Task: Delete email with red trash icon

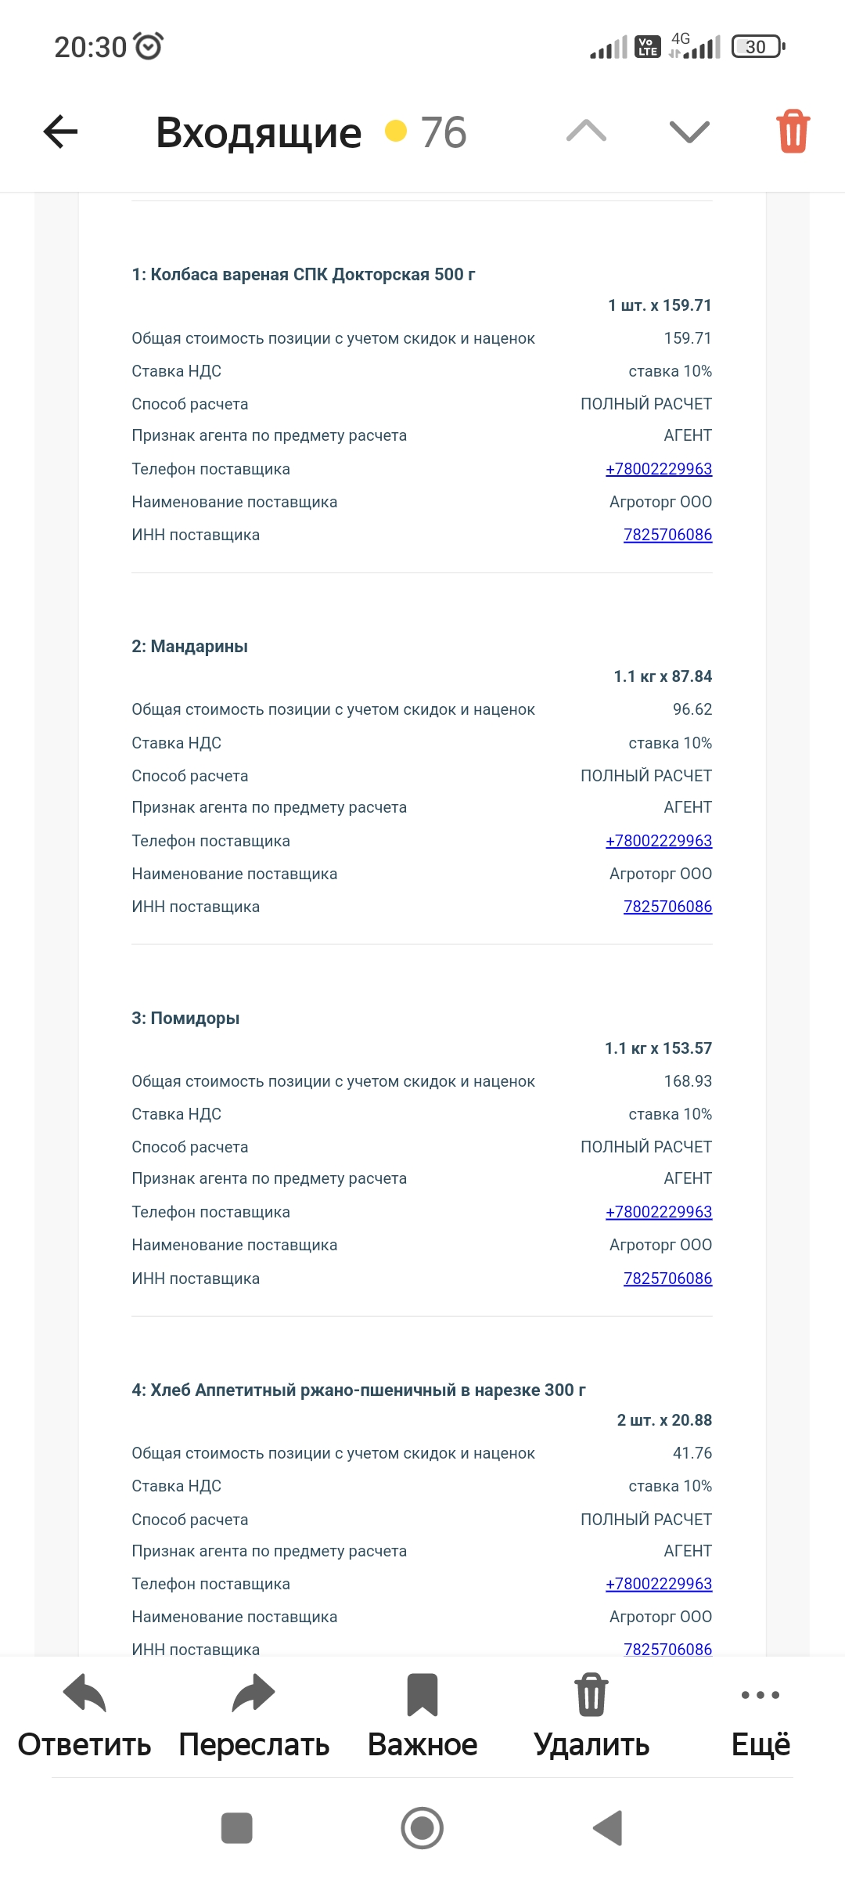Action: tap(793, 132)
